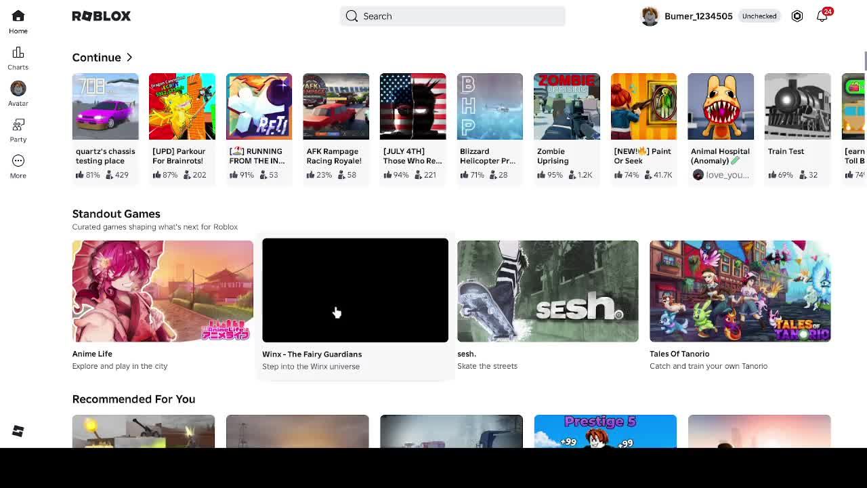
Task: Open Animal Hospital (Anomaly) thumbnail
Action: pos(720,106)
